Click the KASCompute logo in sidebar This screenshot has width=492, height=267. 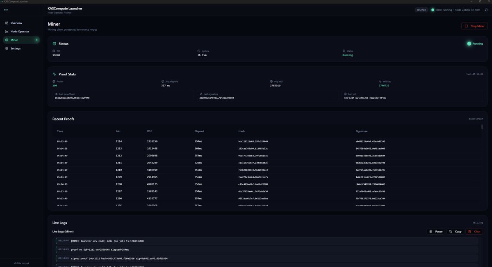pyautogui.click(x=6, y=9)
